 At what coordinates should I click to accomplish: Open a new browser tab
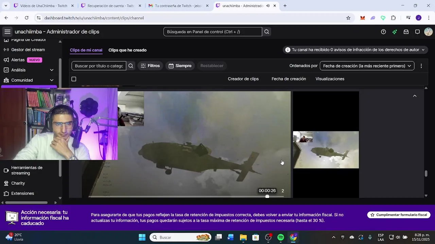[x=285, y=6]
